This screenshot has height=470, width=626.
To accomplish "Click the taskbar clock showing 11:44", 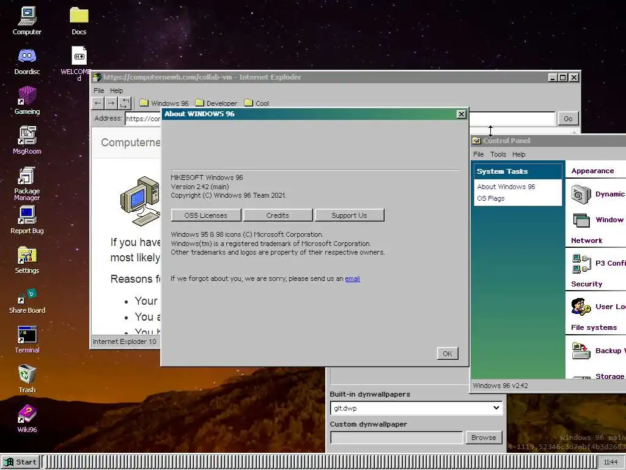I will 611,462.
